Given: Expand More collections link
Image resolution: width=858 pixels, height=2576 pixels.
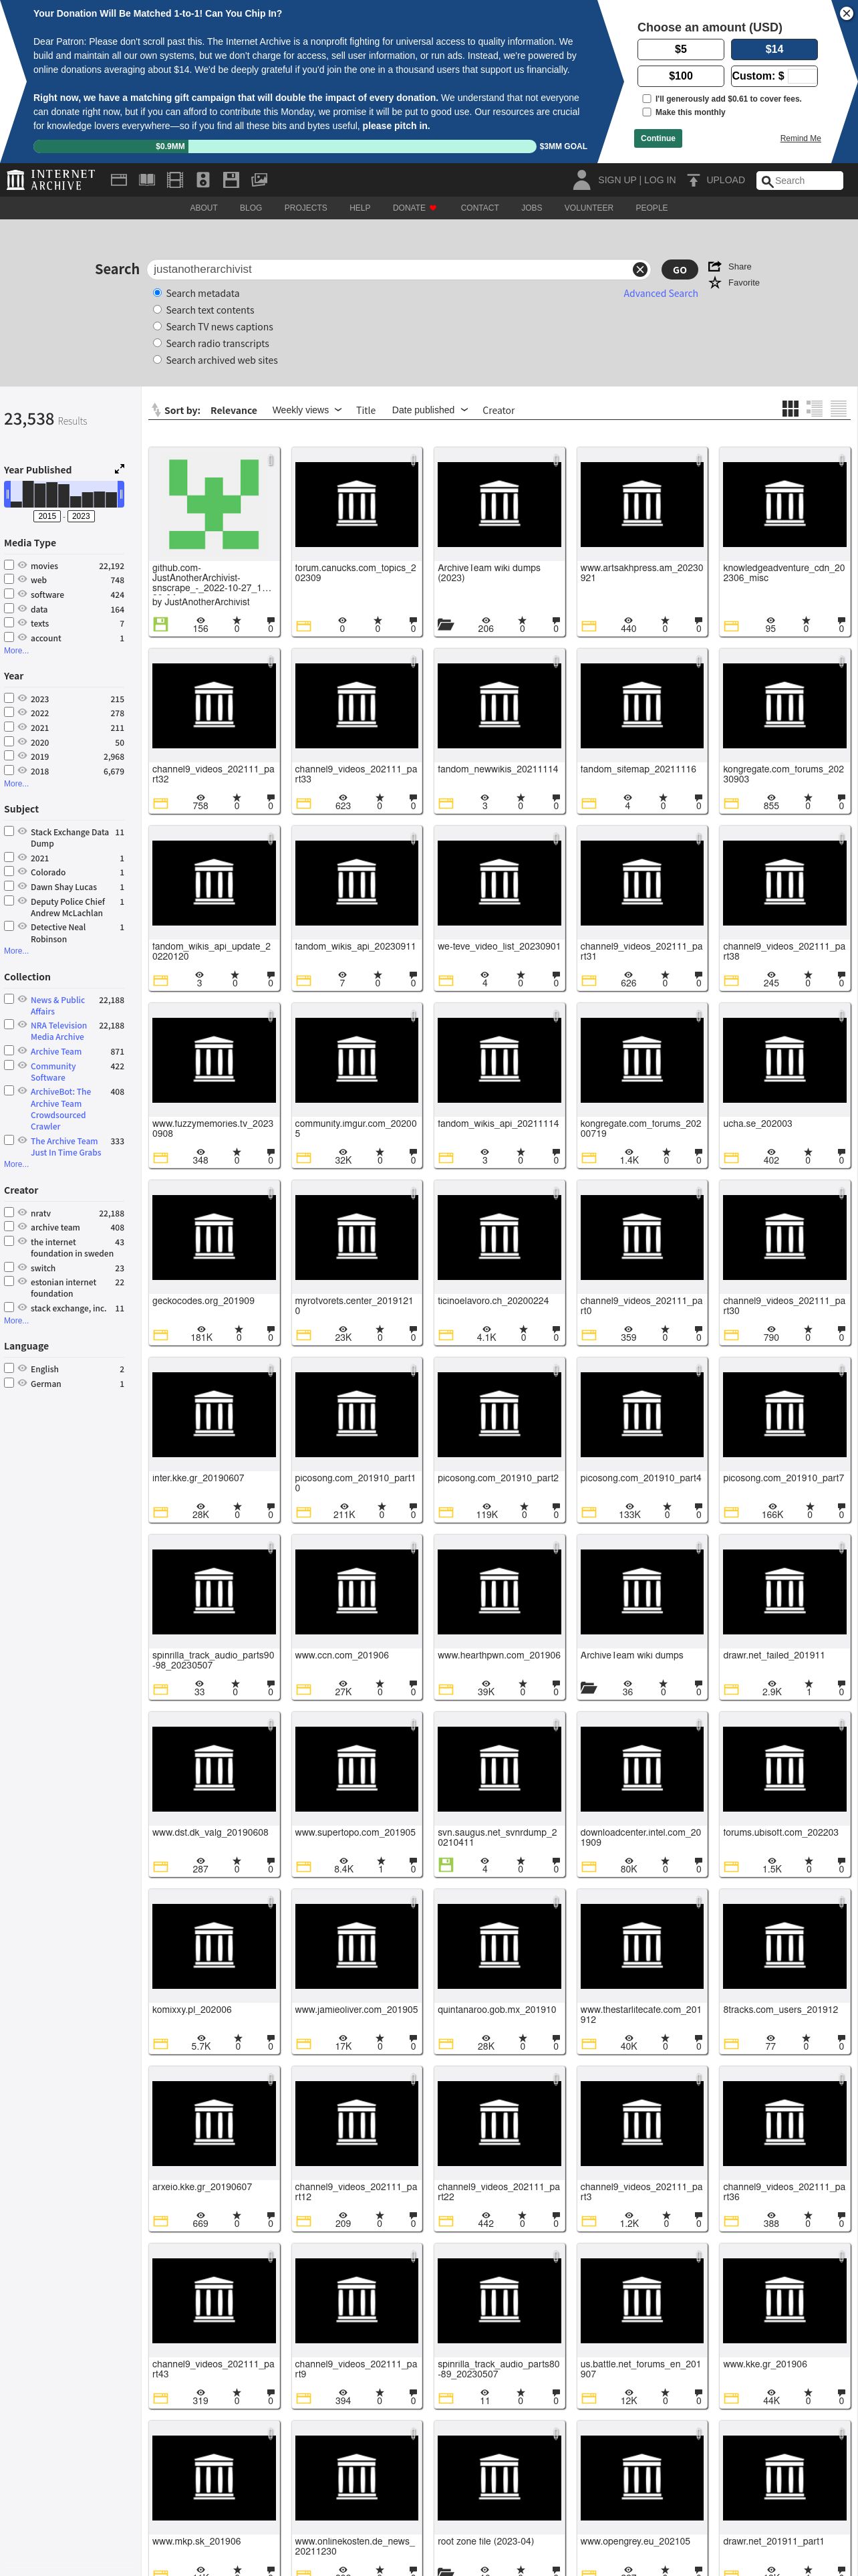Looking at the screenshot, I should pyautogui.click(x=16, y=1164).
